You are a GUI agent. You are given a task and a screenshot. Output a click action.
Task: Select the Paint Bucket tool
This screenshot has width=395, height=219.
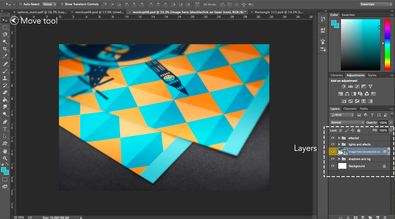(5, 100)
